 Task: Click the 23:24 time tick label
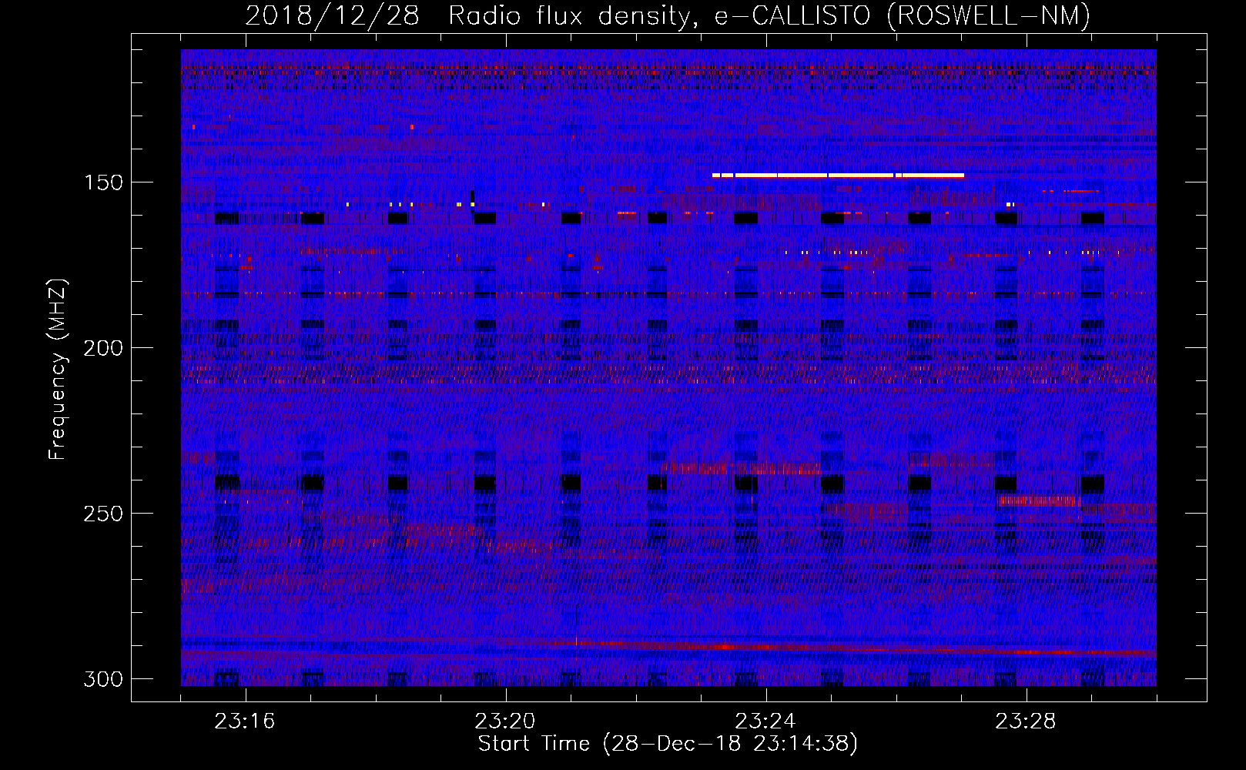click(x=765, y=721)
